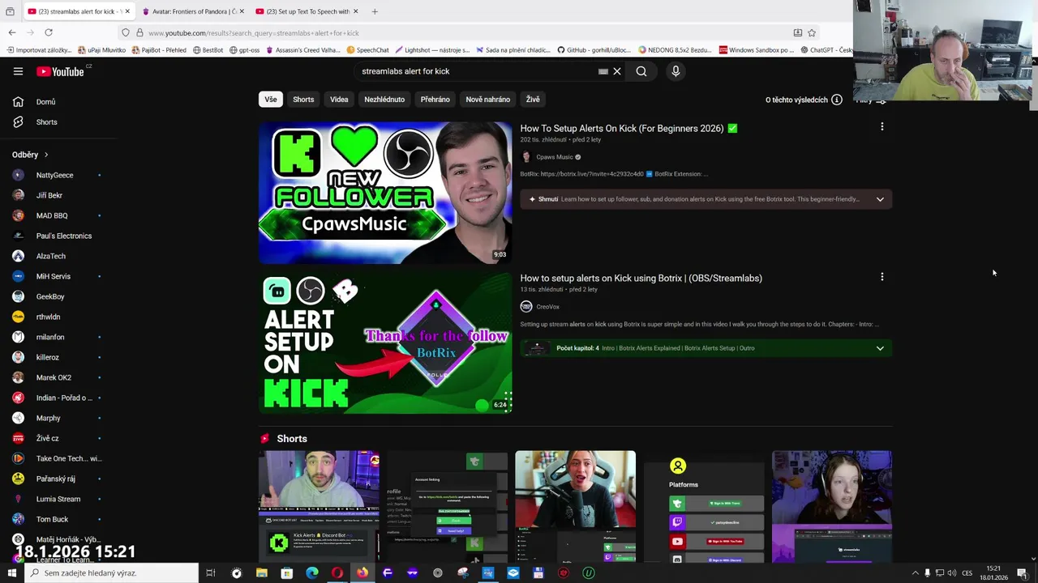Open Short showing Platforms sign-in list
This screenshot has width=1038, height=583.
click(x=703, y=506)
